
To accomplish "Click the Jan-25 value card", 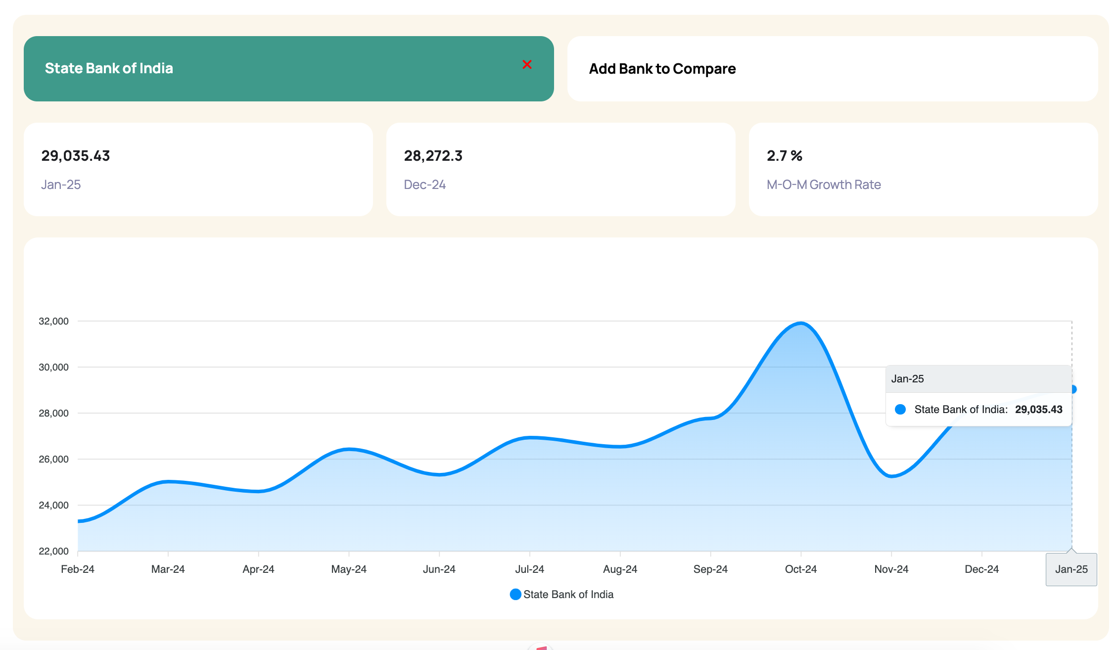I will click(198, 169).
